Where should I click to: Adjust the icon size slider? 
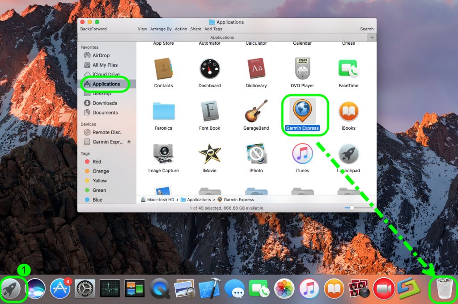click(352, 208)
